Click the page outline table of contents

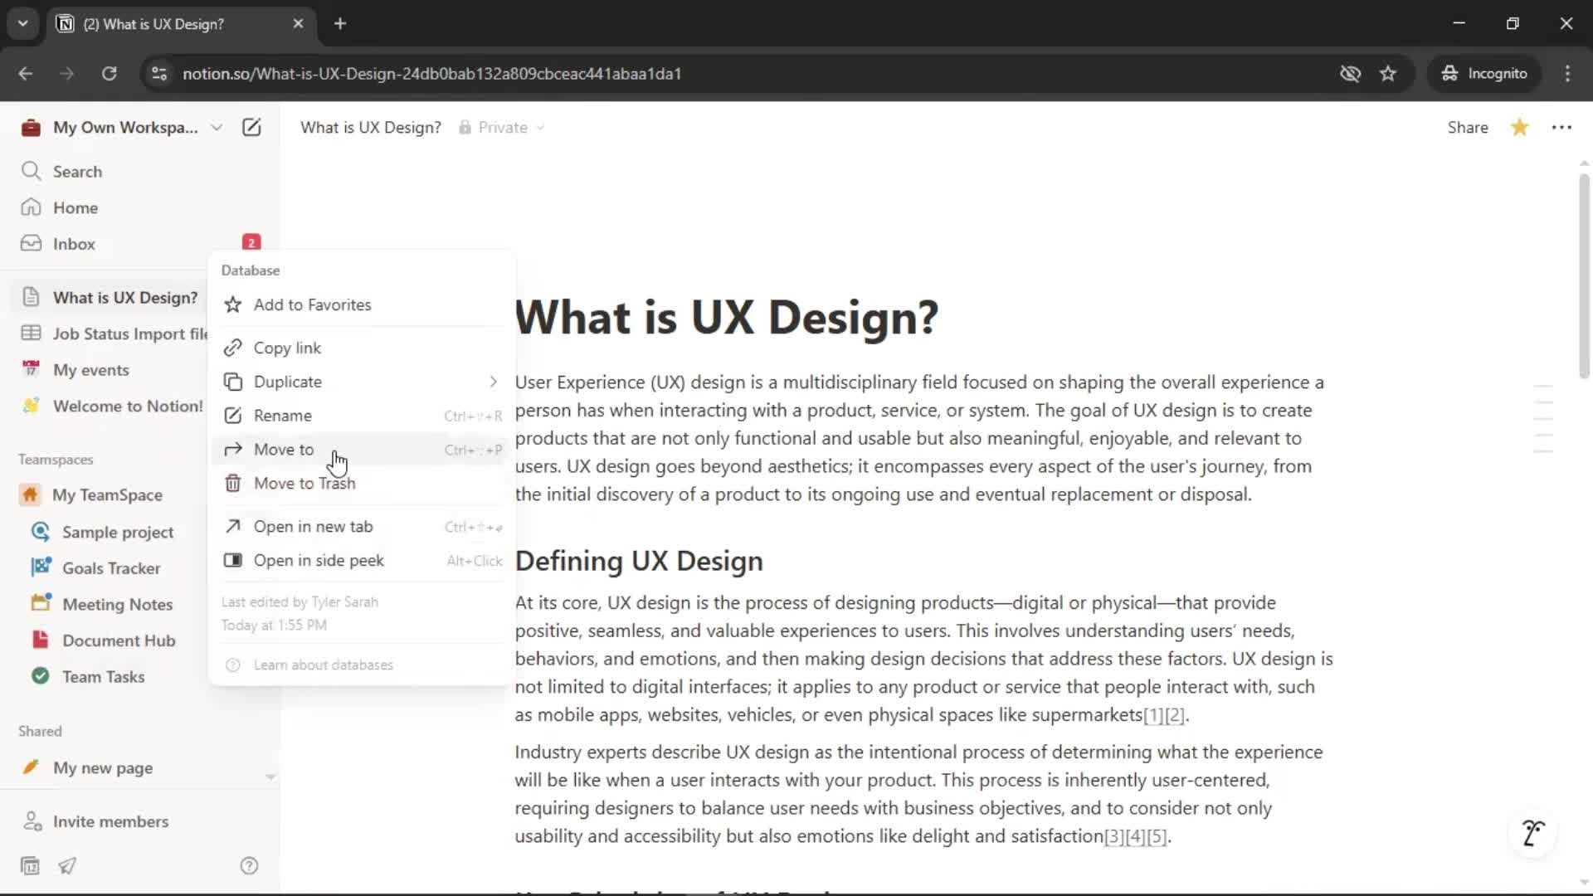(x=1543, y=419)
